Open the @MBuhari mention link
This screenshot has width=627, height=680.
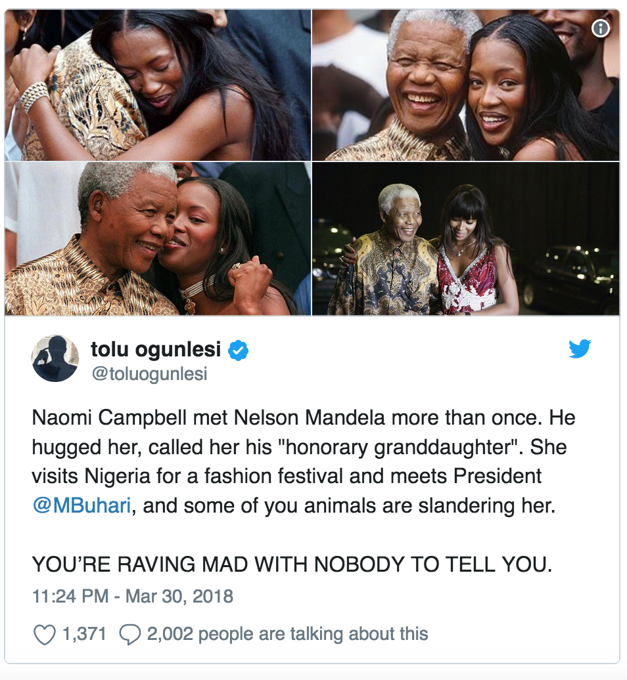(x=82, y=507)
